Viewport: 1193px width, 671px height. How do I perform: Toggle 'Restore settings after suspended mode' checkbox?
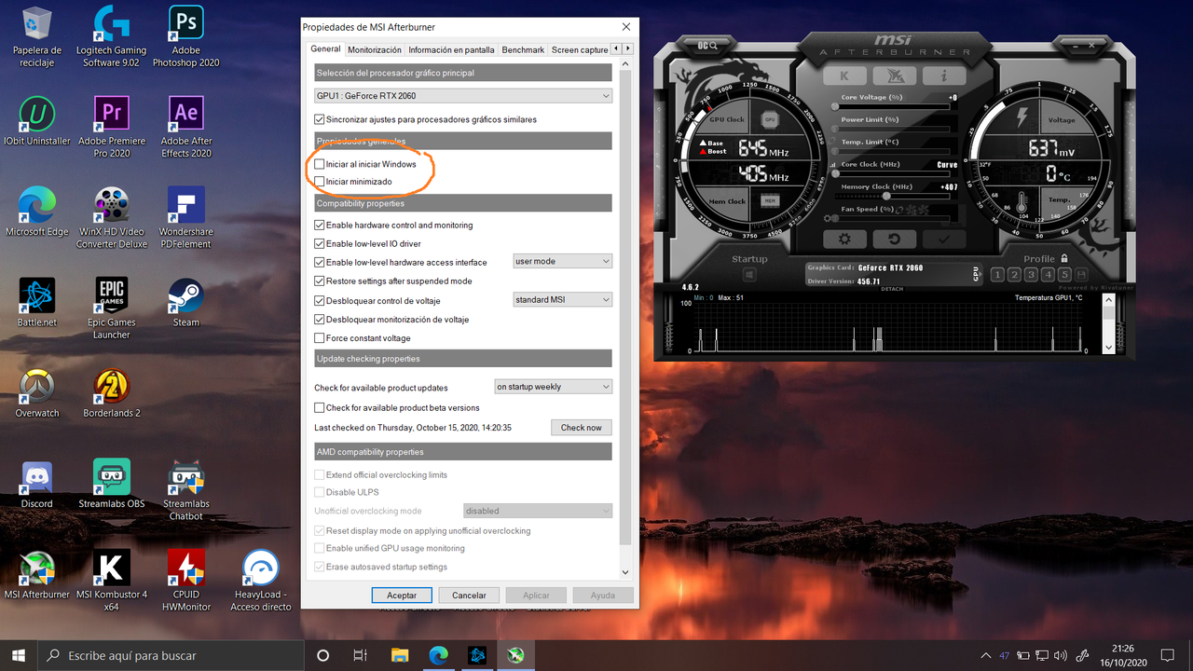320,281
